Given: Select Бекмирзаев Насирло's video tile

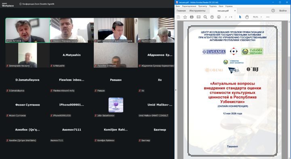Looking at the screenshot, I should click(27, 55).
